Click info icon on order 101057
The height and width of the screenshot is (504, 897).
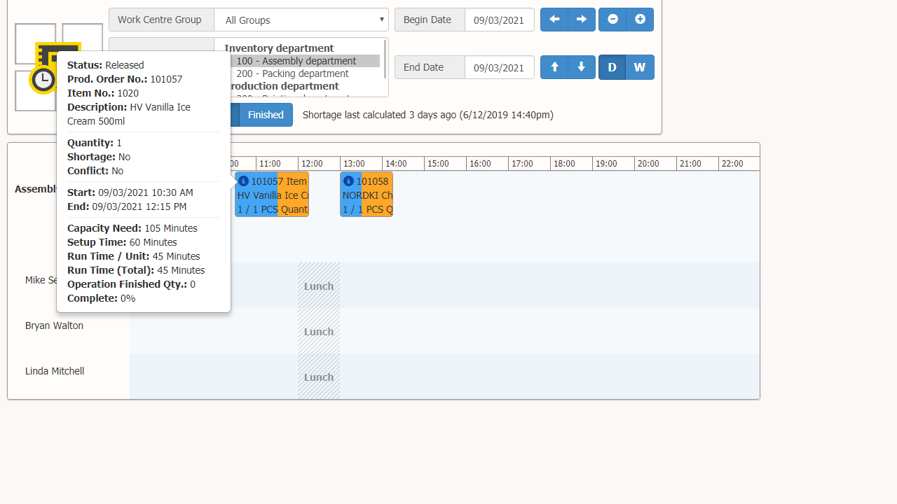point(244,181)
